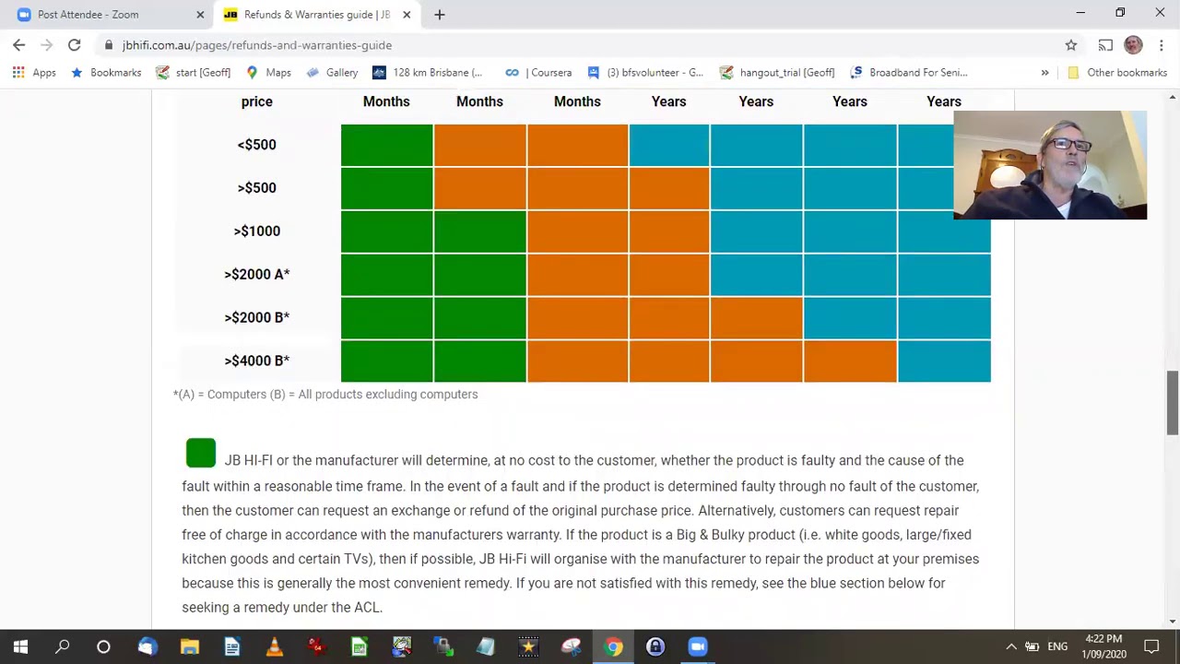Open Windows taskbar search

pos(63,646)
